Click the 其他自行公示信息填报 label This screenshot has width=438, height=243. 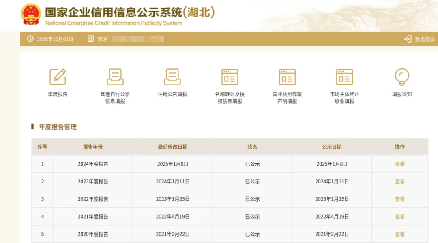click(115, 98)
